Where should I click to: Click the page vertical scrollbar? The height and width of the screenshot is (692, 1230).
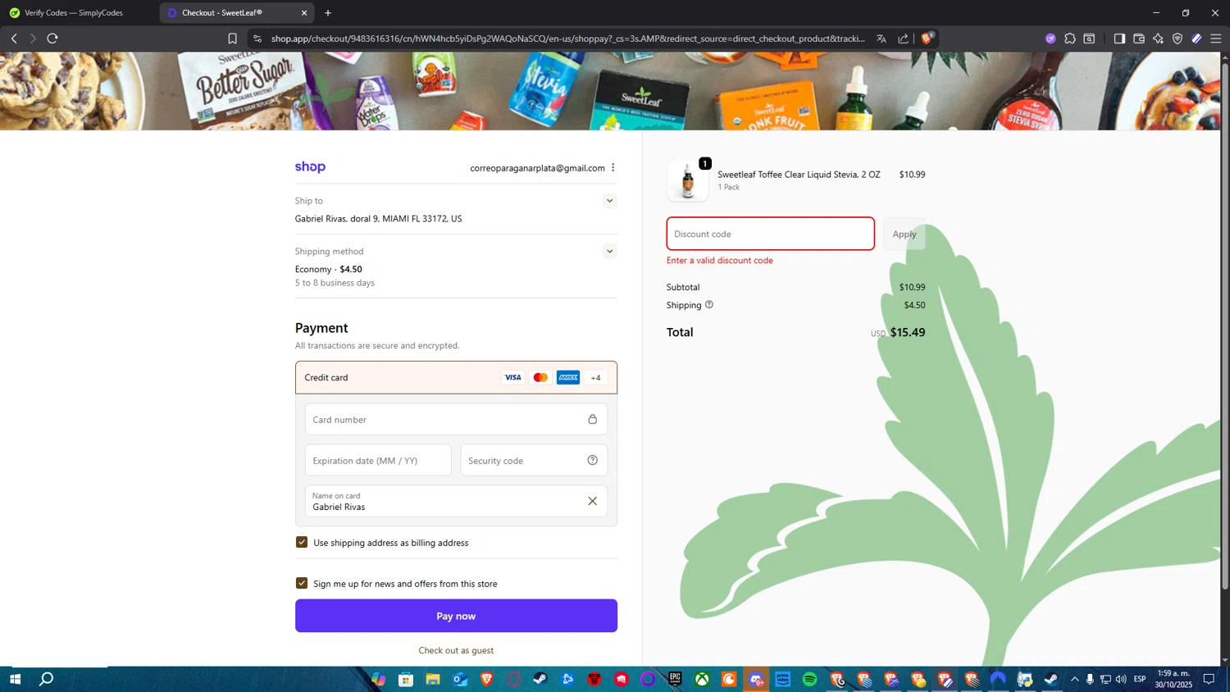coord(1225,328)
